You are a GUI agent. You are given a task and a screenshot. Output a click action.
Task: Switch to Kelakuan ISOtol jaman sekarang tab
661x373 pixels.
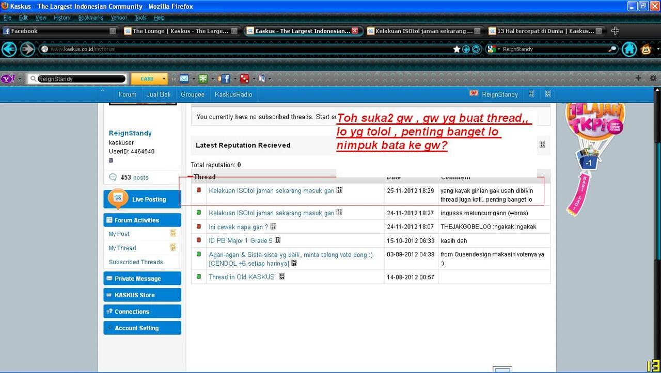(424, 31)
